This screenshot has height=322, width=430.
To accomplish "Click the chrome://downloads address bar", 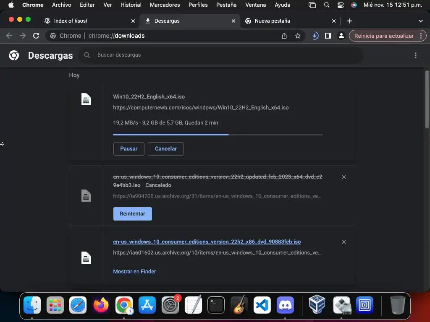I will (x=176, y=36).
